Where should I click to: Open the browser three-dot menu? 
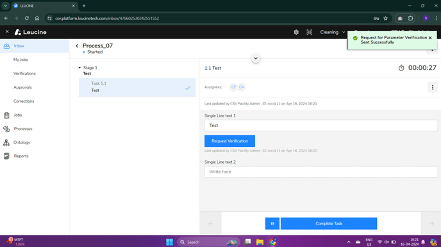click(436, 19)
